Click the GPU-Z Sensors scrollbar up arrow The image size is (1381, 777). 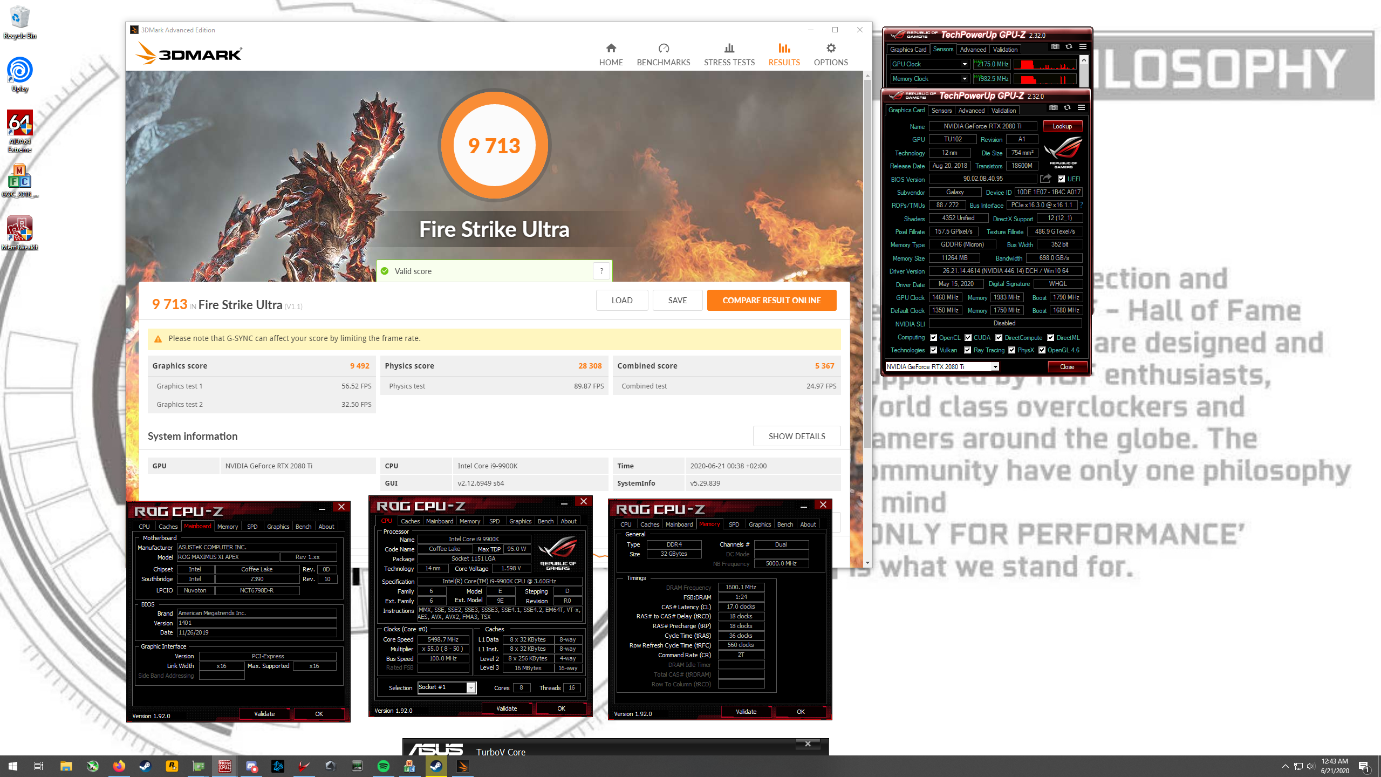coord(1084,59)
